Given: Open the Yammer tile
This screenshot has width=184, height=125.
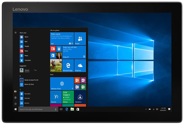Looking at the screenshot, I should point(56,97).
